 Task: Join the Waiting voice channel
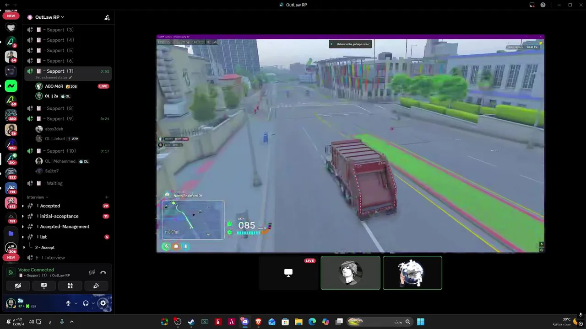pos(68,183)
